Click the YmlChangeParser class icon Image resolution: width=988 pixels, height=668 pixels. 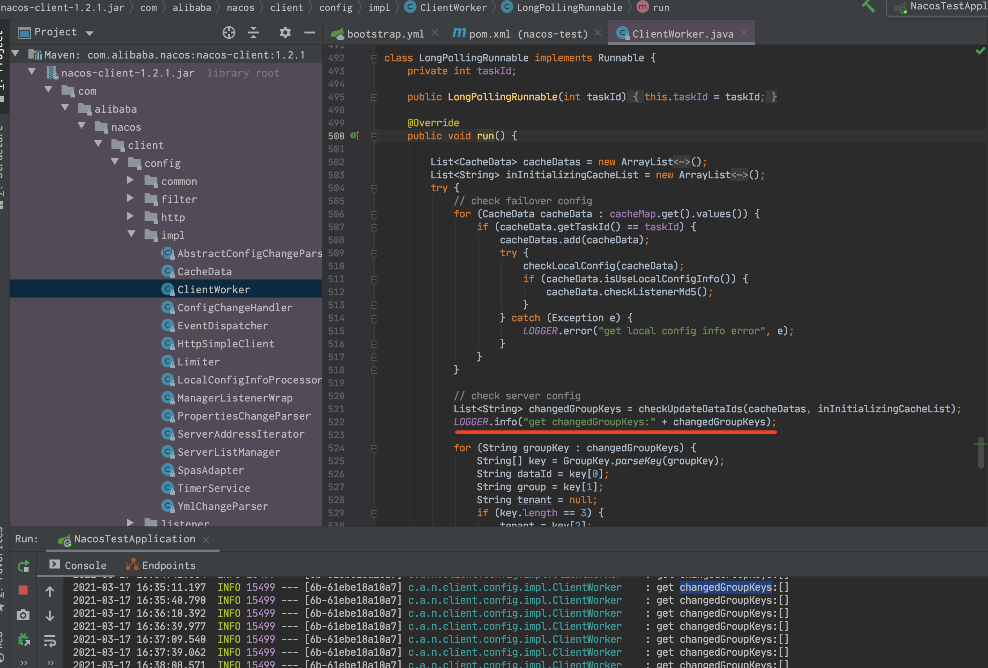(168, 506)
